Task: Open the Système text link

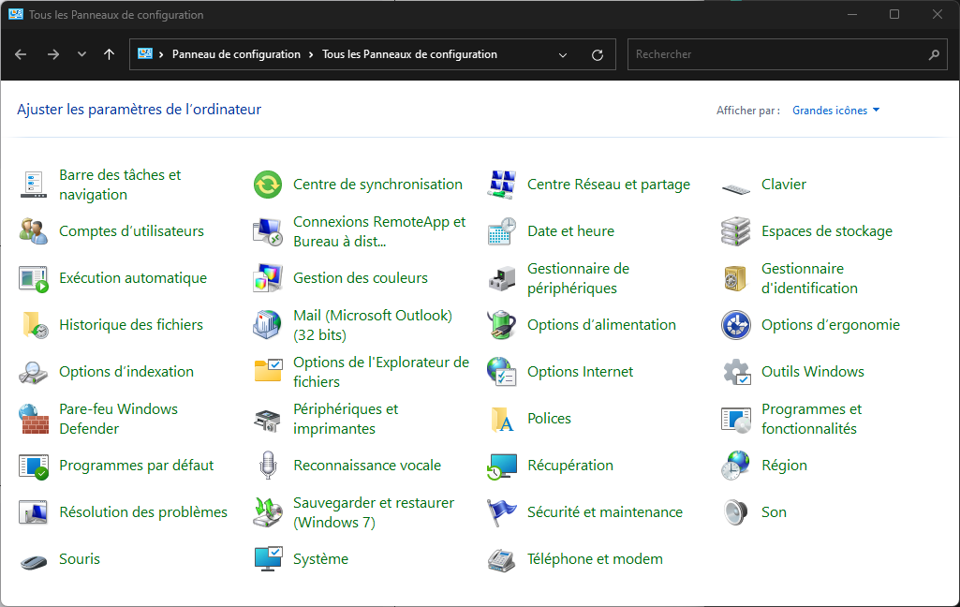Action: pos(321,559)
